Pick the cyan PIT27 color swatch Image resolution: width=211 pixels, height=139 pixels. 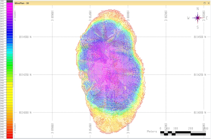click(10, 52)
